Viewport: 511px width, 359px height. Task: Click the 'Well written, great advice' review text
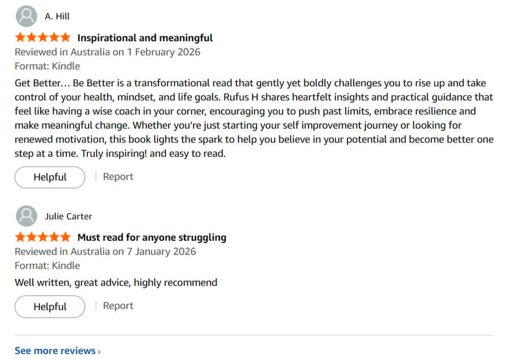[116, 282]
